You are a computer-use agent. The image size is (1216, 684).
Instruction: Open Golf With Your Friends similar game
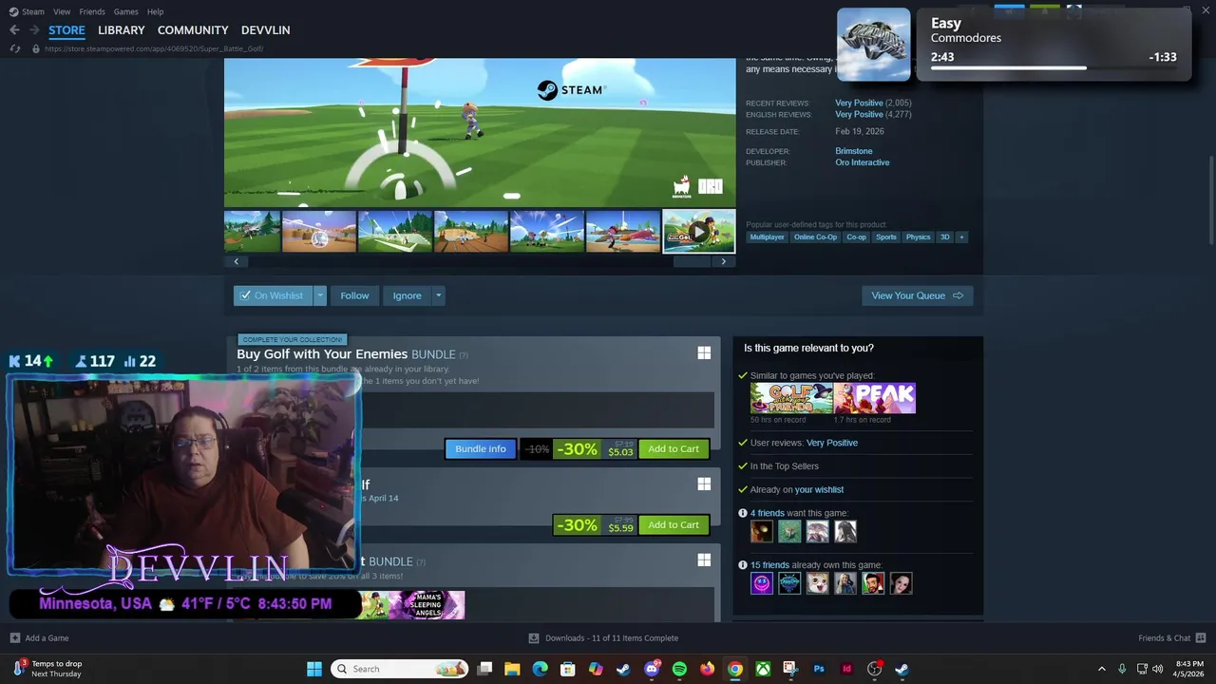(x=790, y=398)
